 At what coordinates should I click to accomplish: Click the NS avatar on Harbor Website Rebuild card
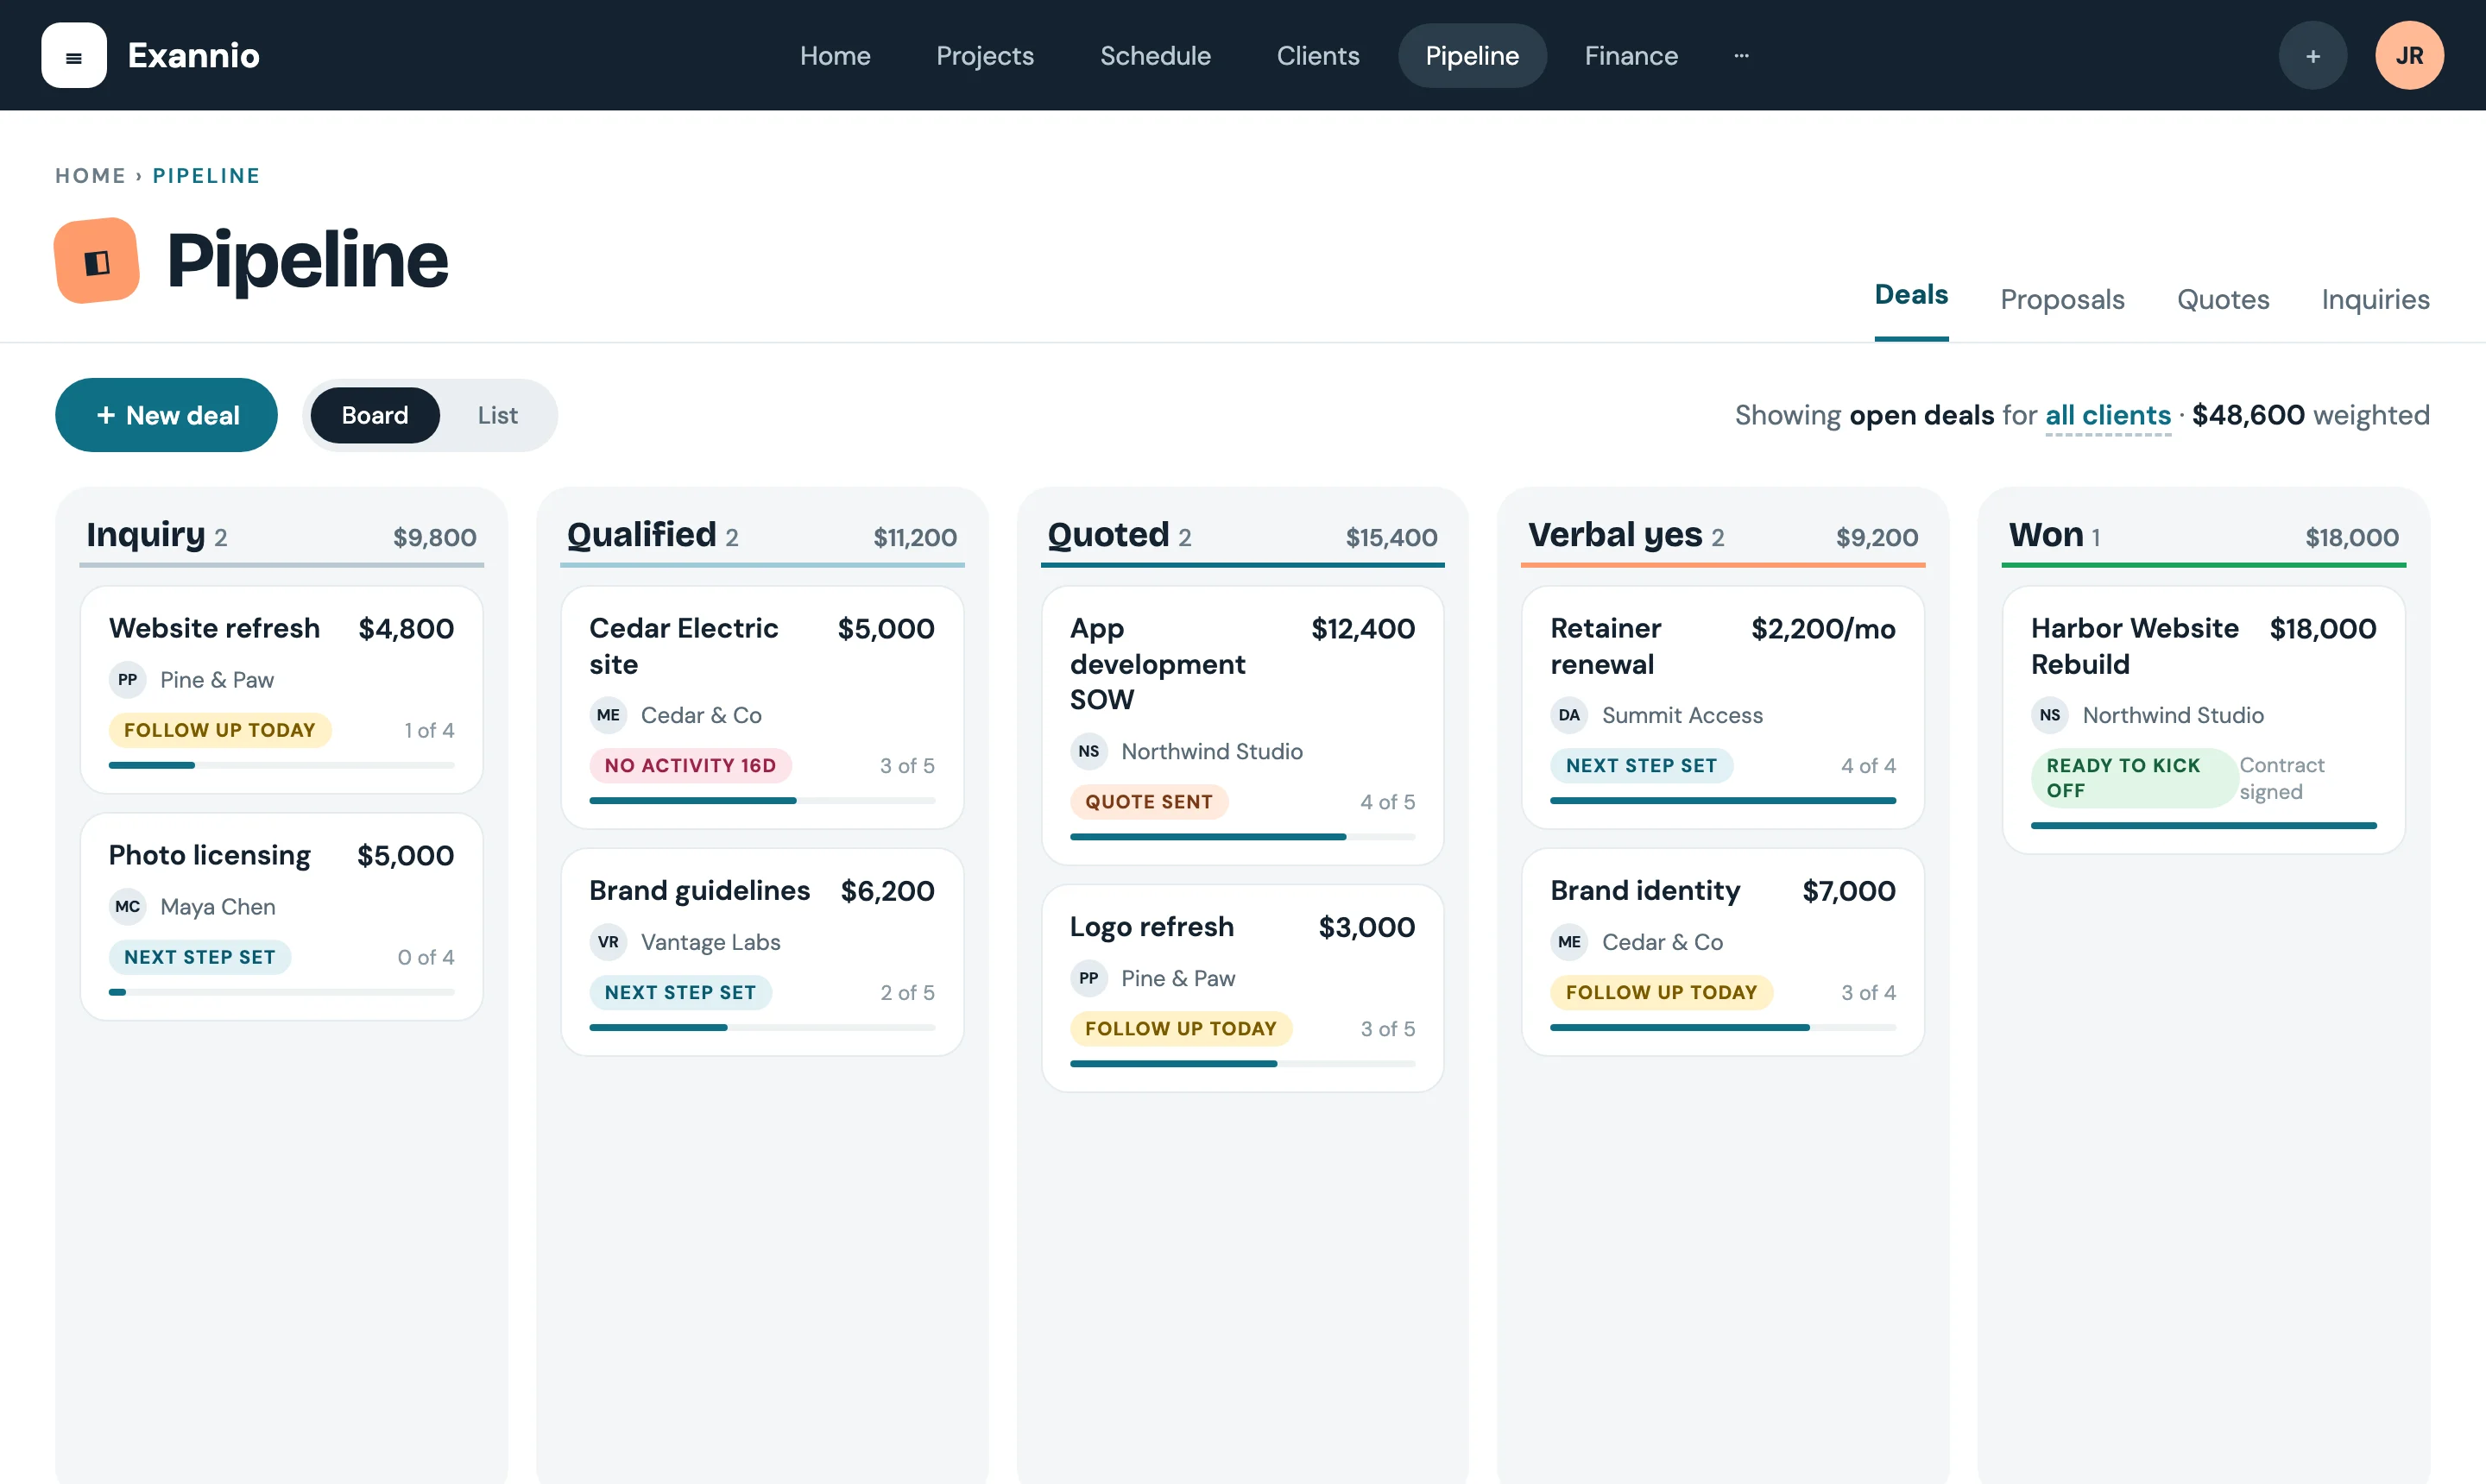point(2050,716)
